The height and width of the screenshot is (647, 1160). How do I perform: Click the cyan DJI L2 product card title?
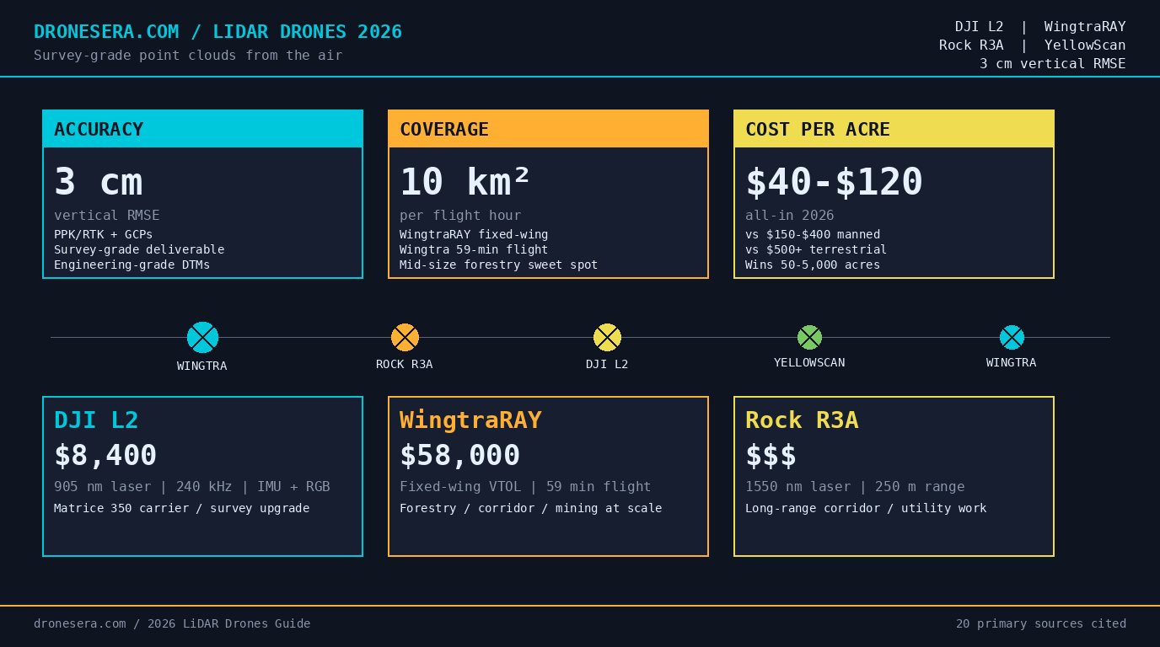[x=96, y=420]
